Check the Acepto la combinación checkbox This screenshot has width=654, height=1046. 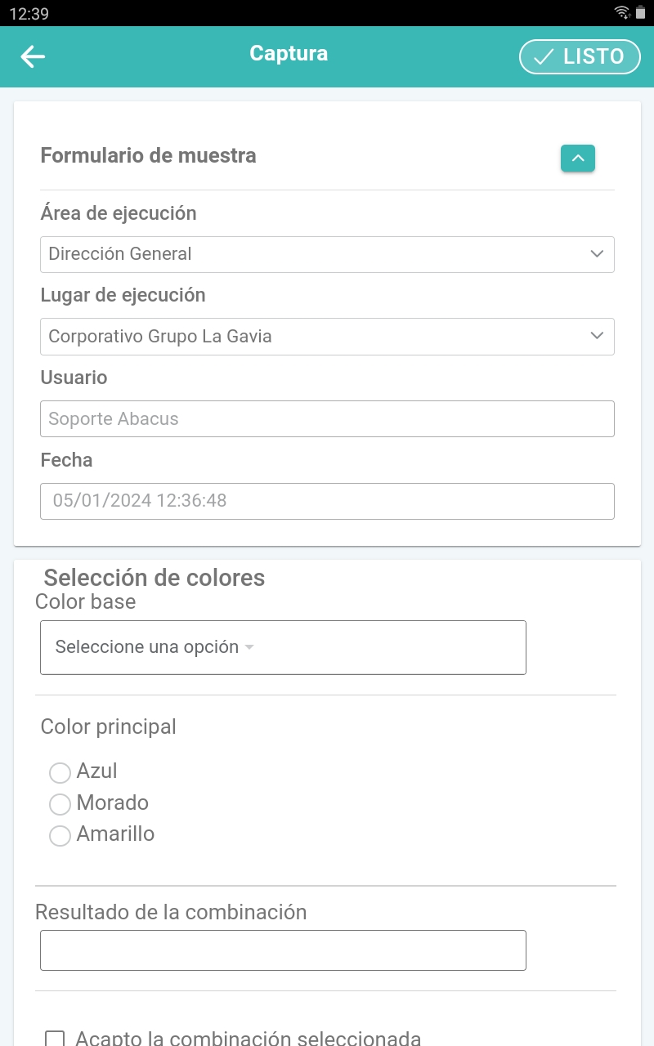pos(55,1039)
